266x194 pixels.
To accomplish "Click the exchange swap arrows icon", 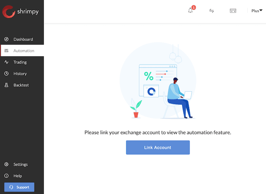I will coord(212,11).
